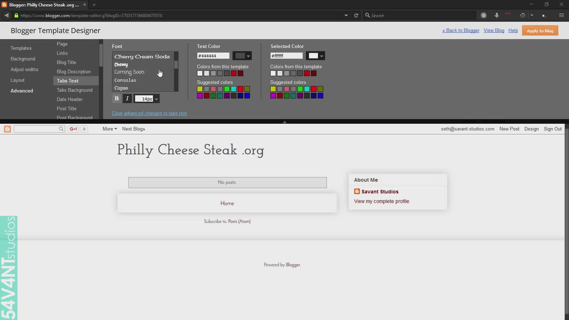Image resolution: width=569 pixels, height=320 pixels.
Task: Open the Adjust widths section
Action: point(24,69)
